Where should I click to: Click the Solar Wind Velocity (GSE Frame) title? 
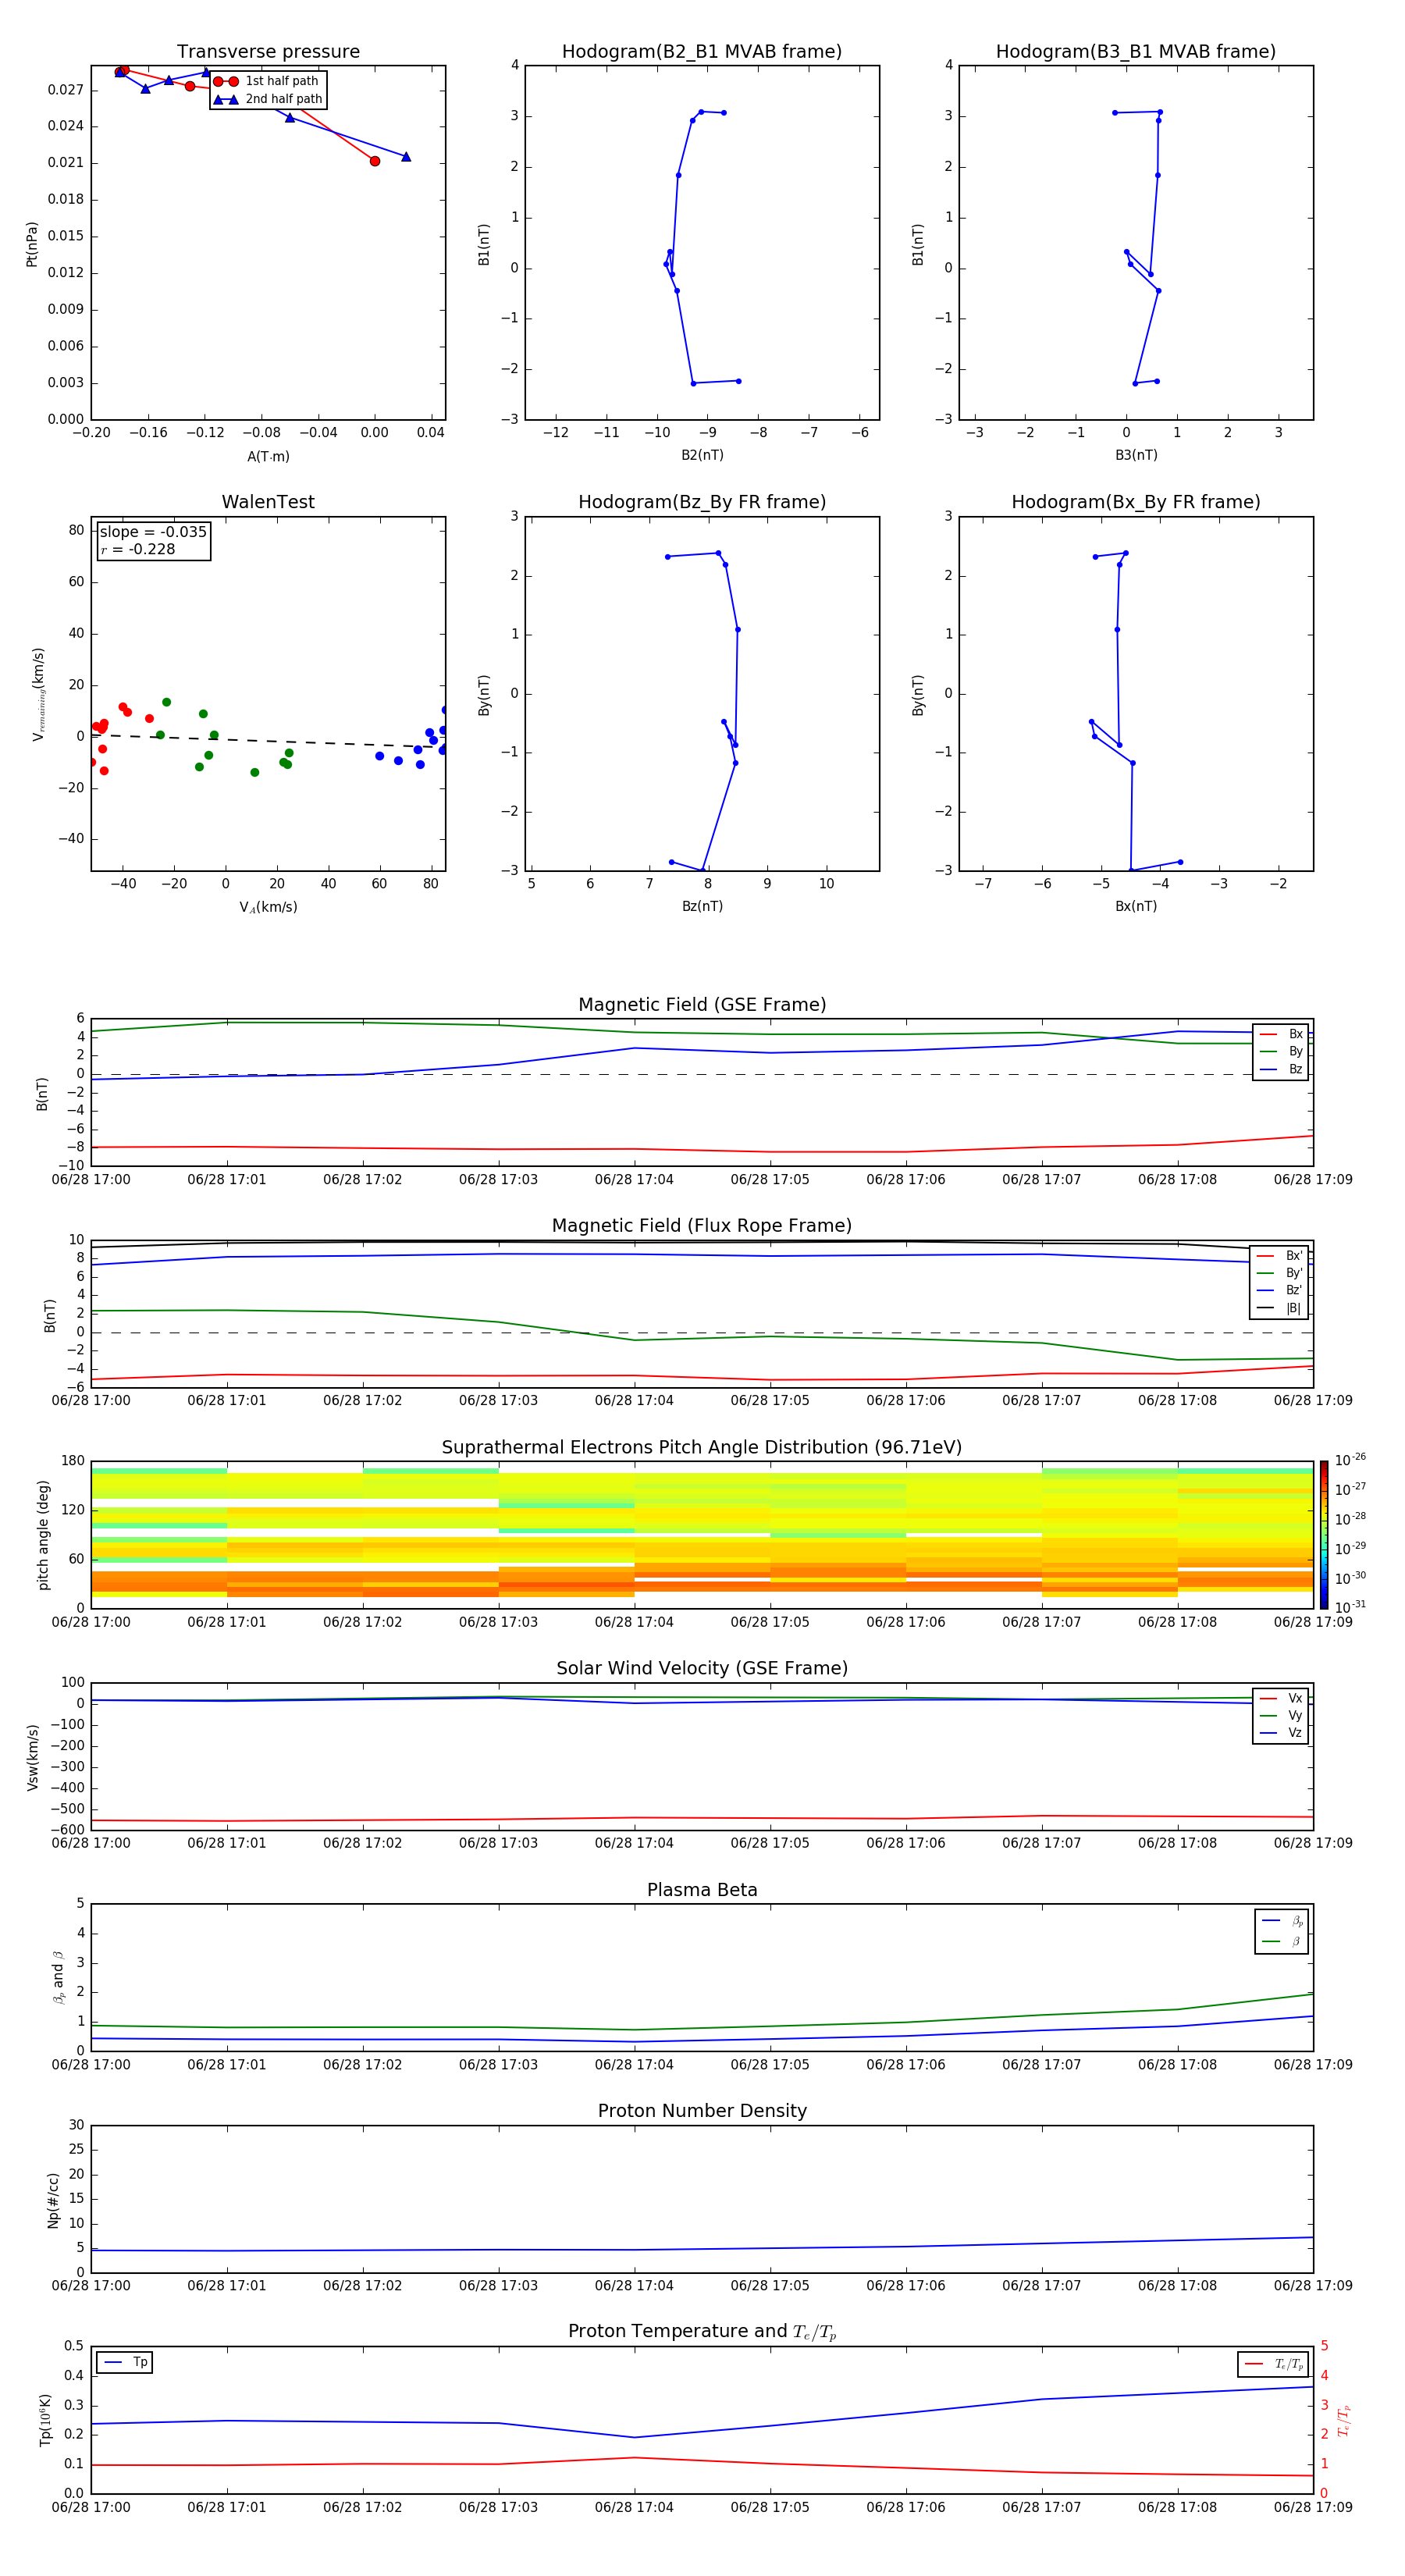click(702, 1668)
